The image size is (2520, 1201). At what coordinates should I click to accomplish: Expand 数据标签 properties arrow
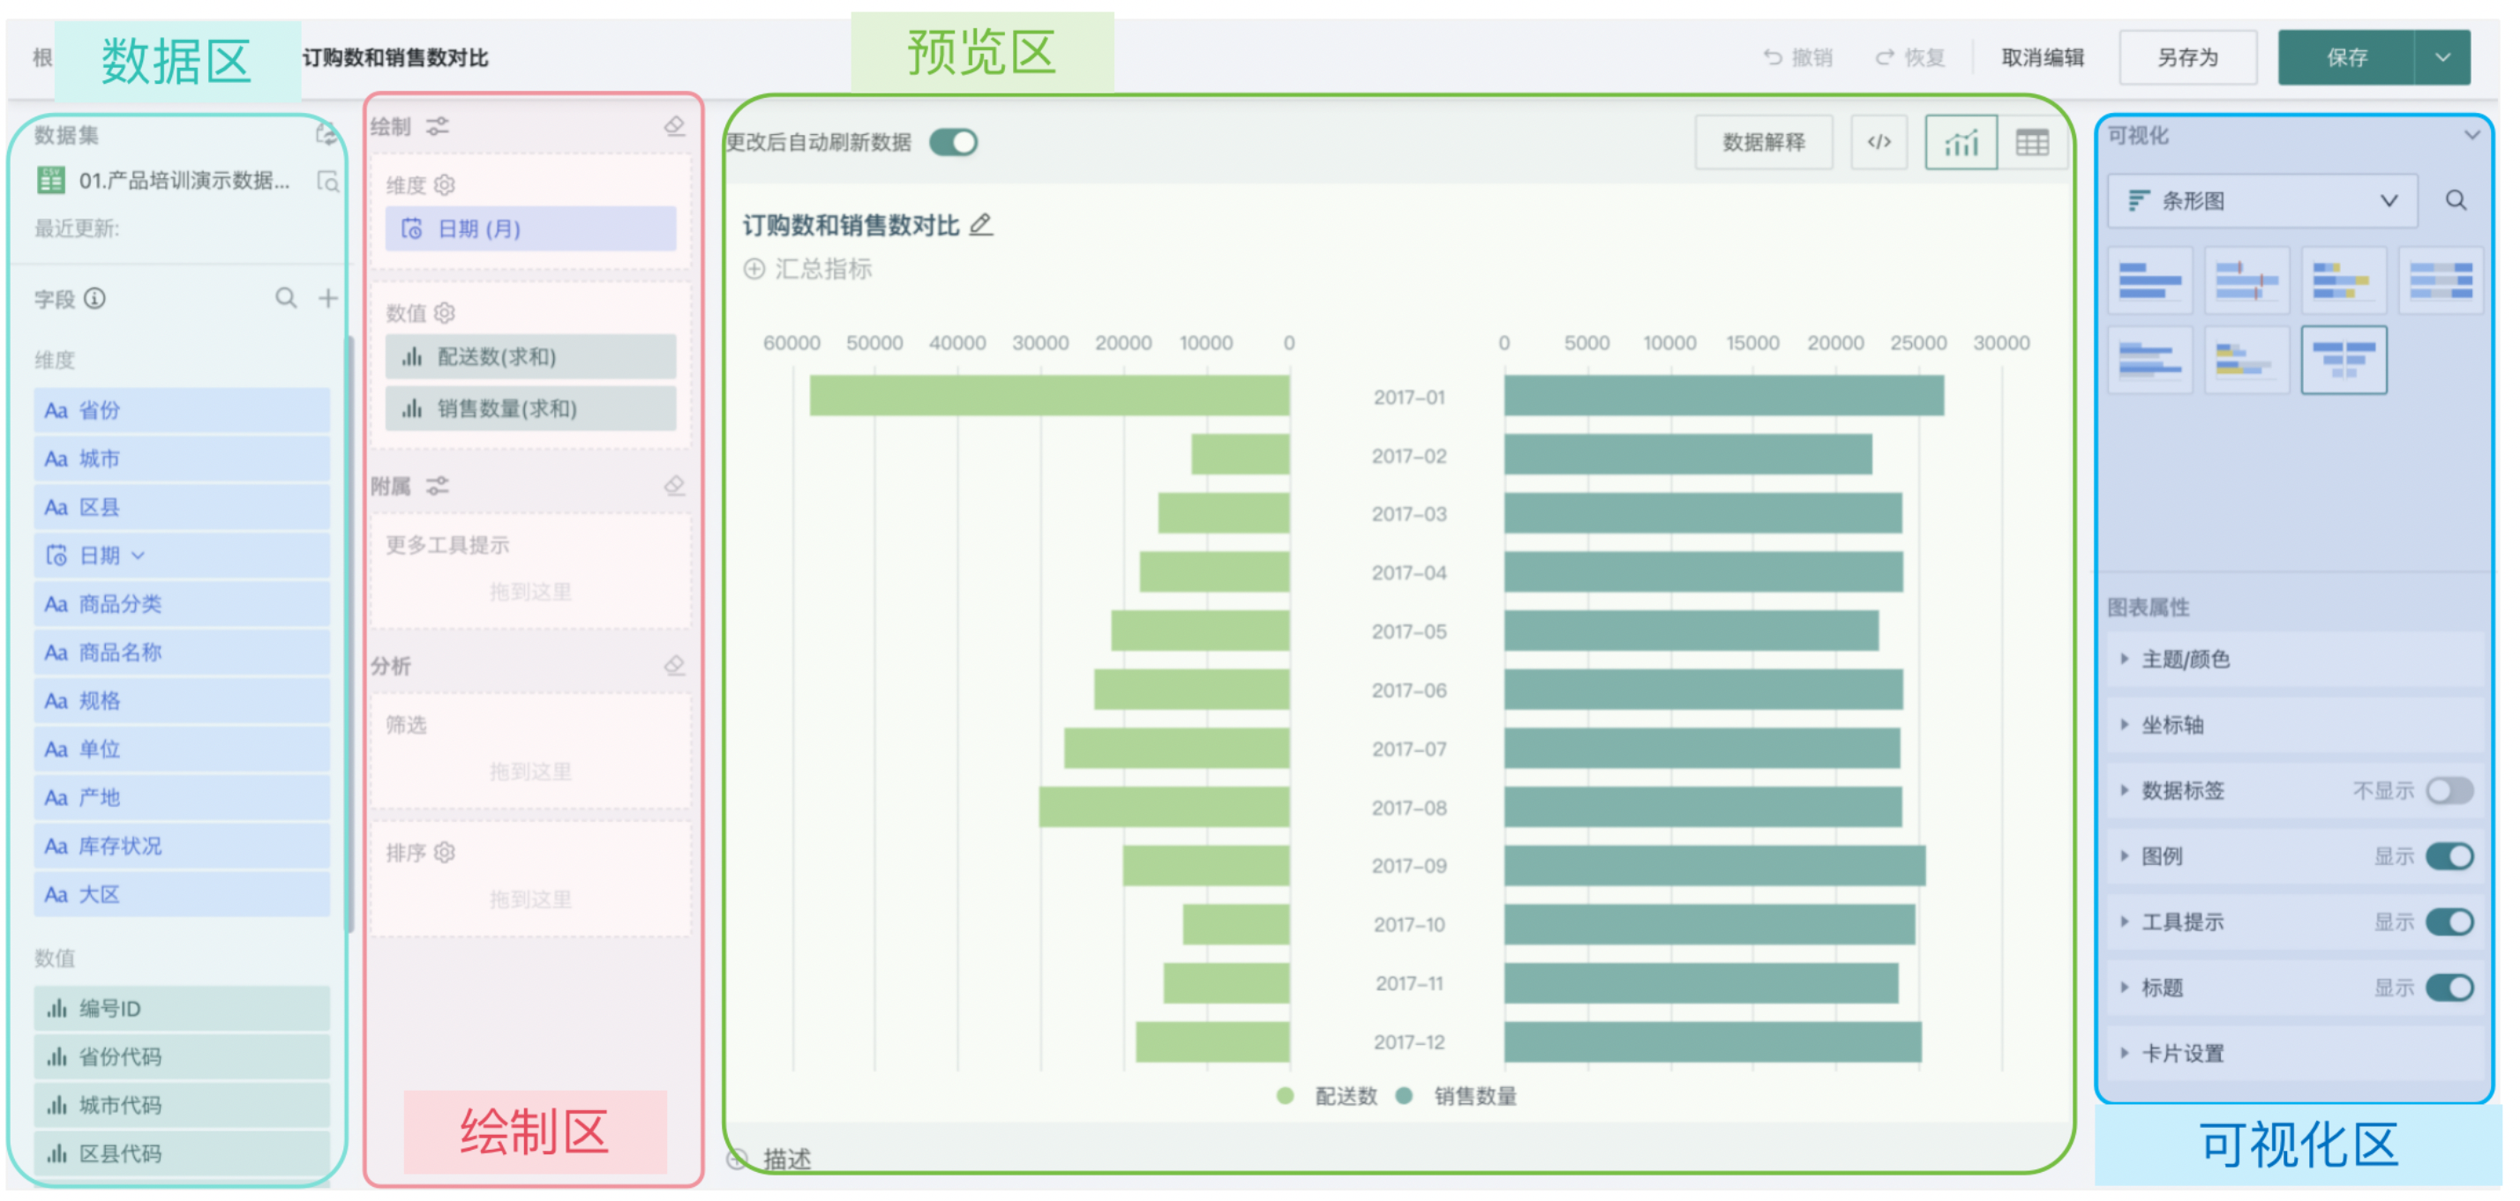coord(2124,791)
